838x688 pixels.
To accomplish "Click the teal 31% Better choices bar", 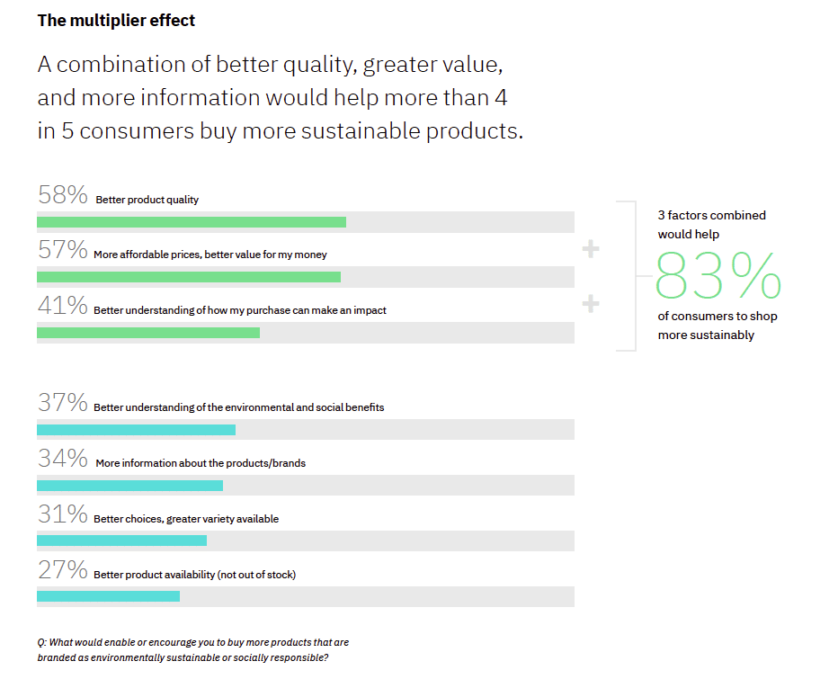I will tap(121, 541).
